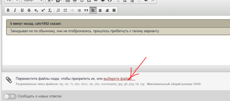Follow the 'выберите файлы...' link
The height and width of the screenshot is (101, 230).
pyautogui.click(x=119, y=79)
